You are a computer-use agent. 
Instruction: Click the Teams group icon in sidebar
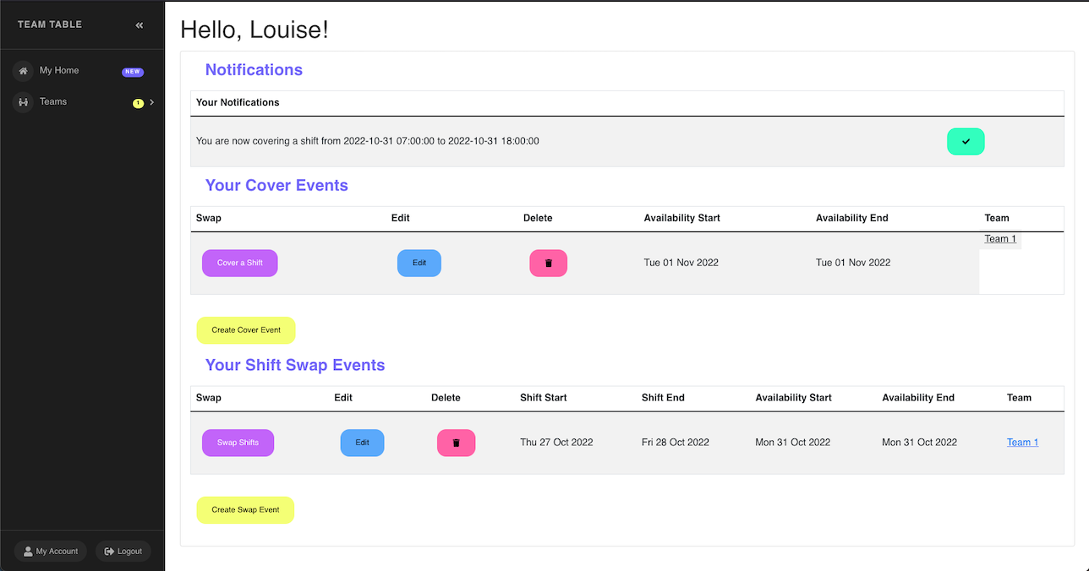[23, 102]
